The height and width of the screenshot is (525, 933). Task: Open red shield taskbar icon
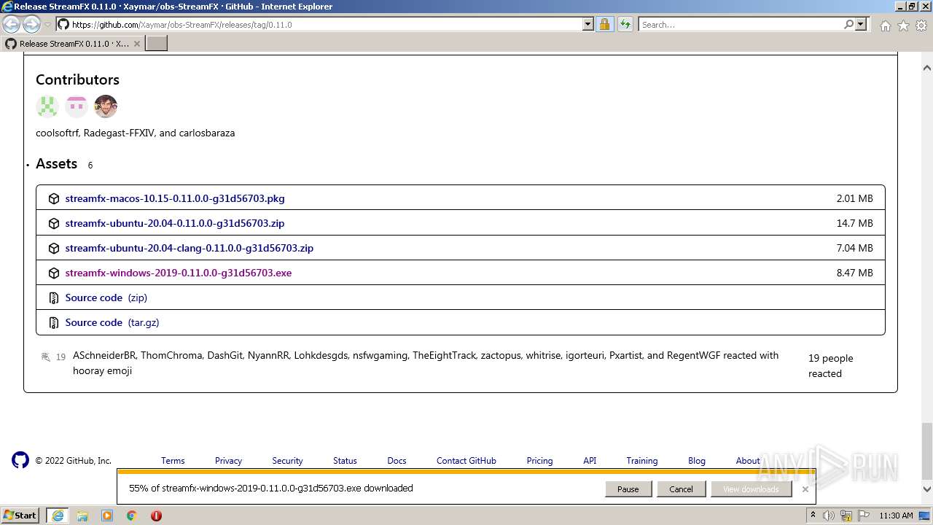click(156, 516)
